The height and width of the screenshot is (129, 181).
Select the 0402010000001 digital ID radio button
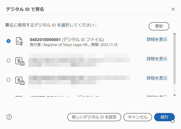point(9,41)
